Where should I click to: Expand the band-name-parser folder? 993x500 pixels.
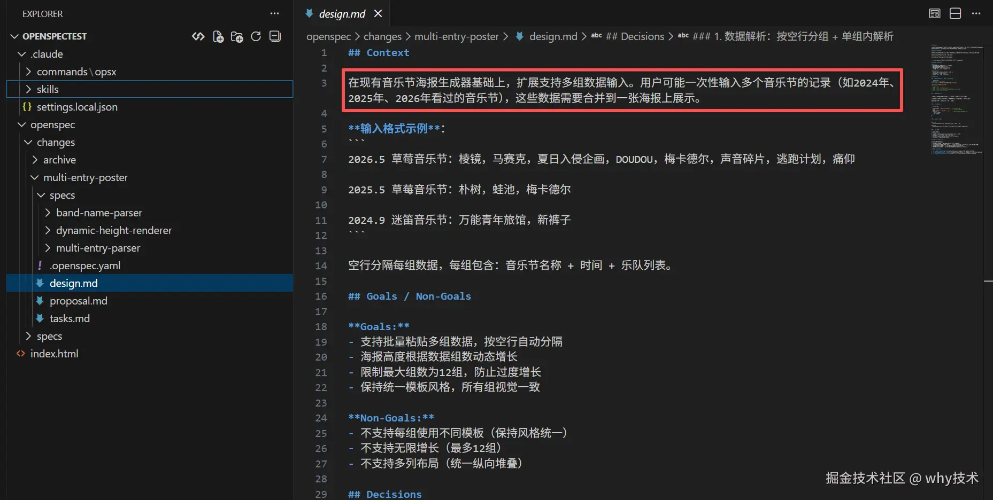(x=47, y=213)
